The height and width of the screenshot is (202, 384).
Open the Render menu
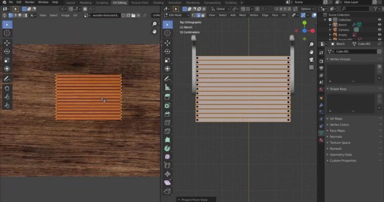point(30,2)
